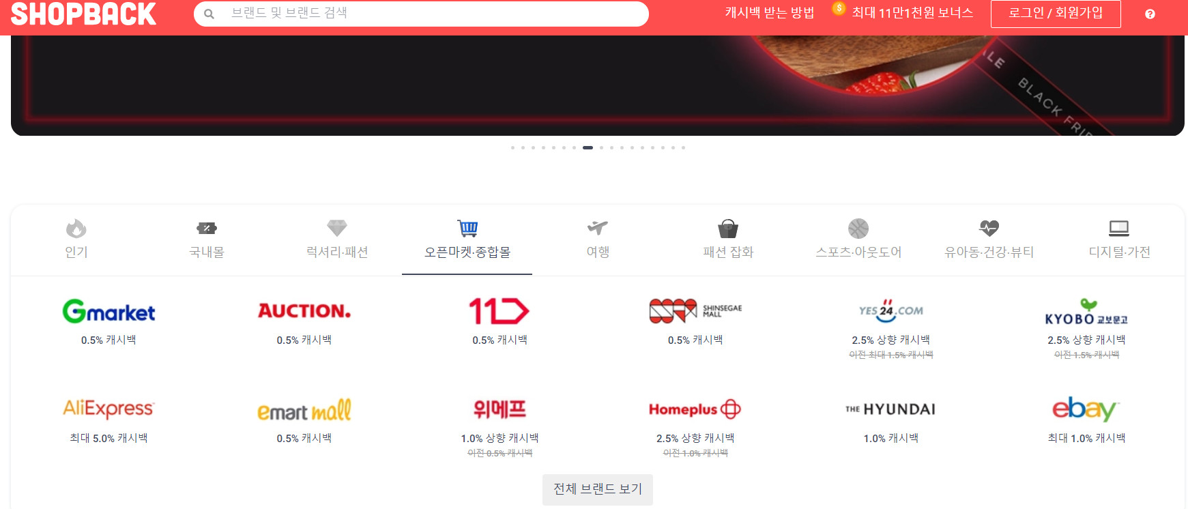Select the active carousel indicator dot

point(588,147)
